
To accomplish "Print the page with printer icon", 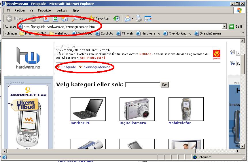I will coord(139,18).
